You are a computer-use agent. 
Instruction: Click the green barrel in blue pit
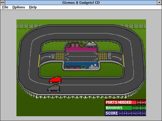(83, 67)
